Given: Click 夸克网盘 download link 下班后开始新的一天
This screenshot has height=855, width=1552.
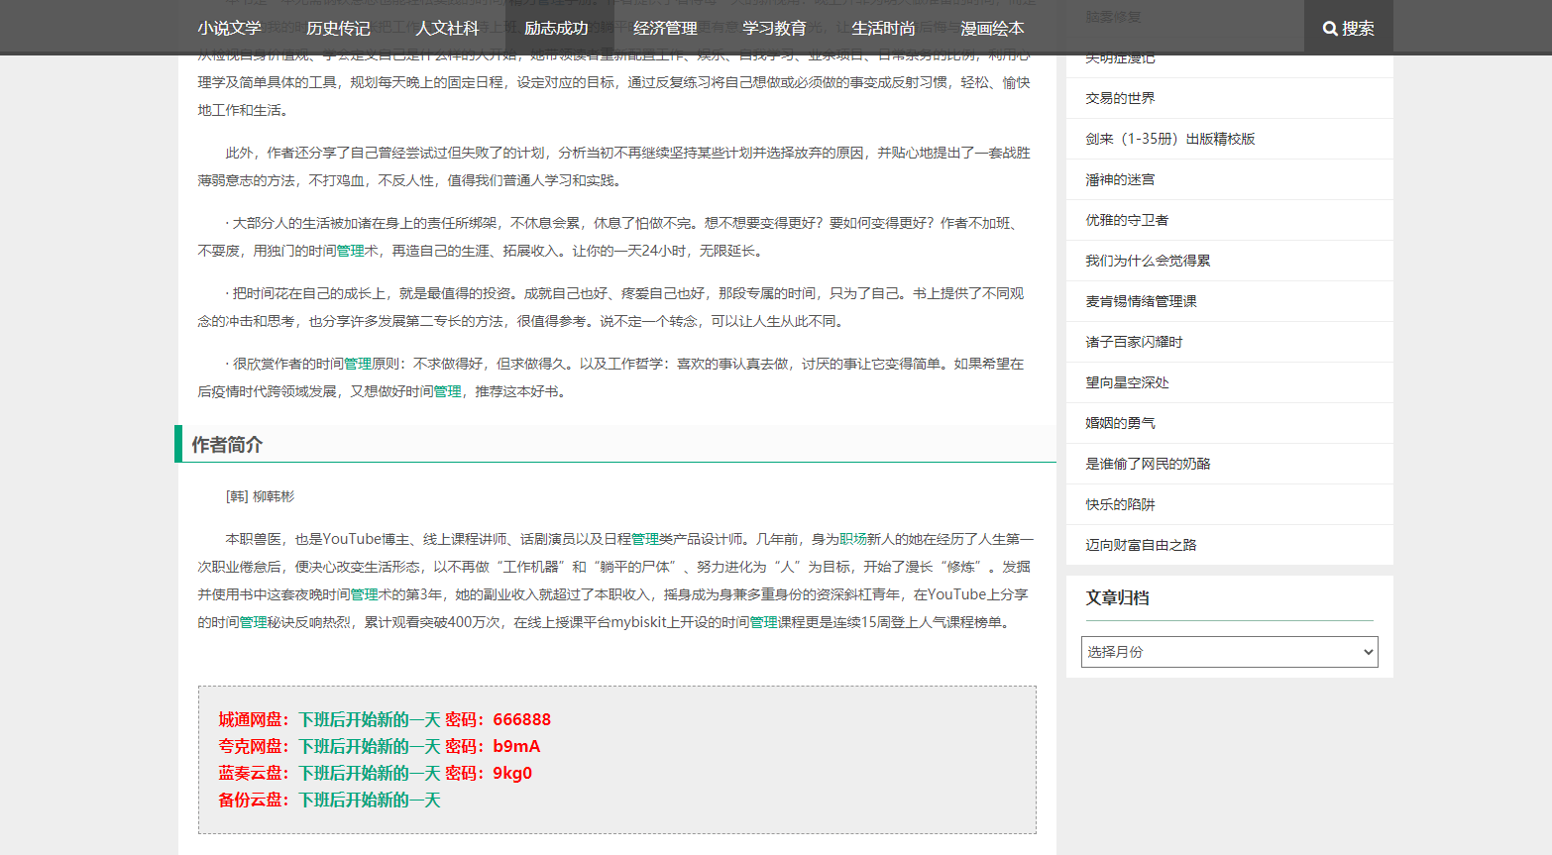Looking at the screenshot, I should tap(370, 746).
